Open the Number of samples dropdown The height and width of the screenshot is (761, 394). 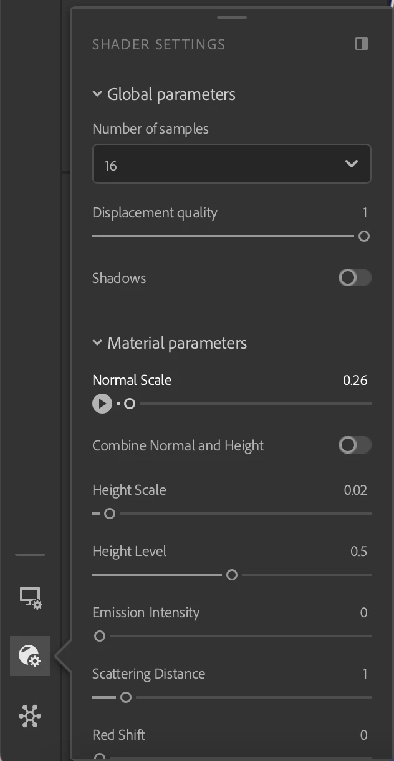pyautogui.click(x=231, y=164)
